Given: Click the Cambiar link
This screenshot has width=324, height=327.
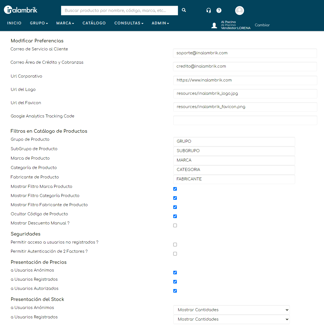Looking at the screenshot, I should pos(262,25).
